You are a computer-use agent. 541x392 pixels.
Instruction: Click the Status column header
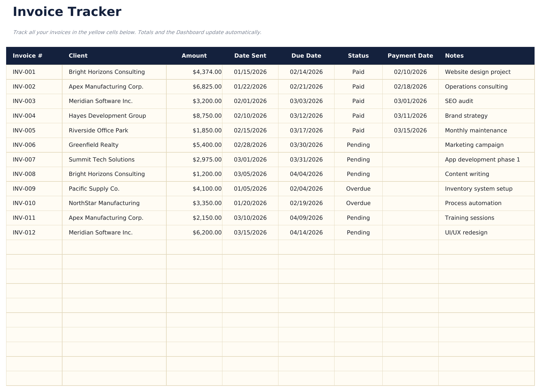coord(358,55)
